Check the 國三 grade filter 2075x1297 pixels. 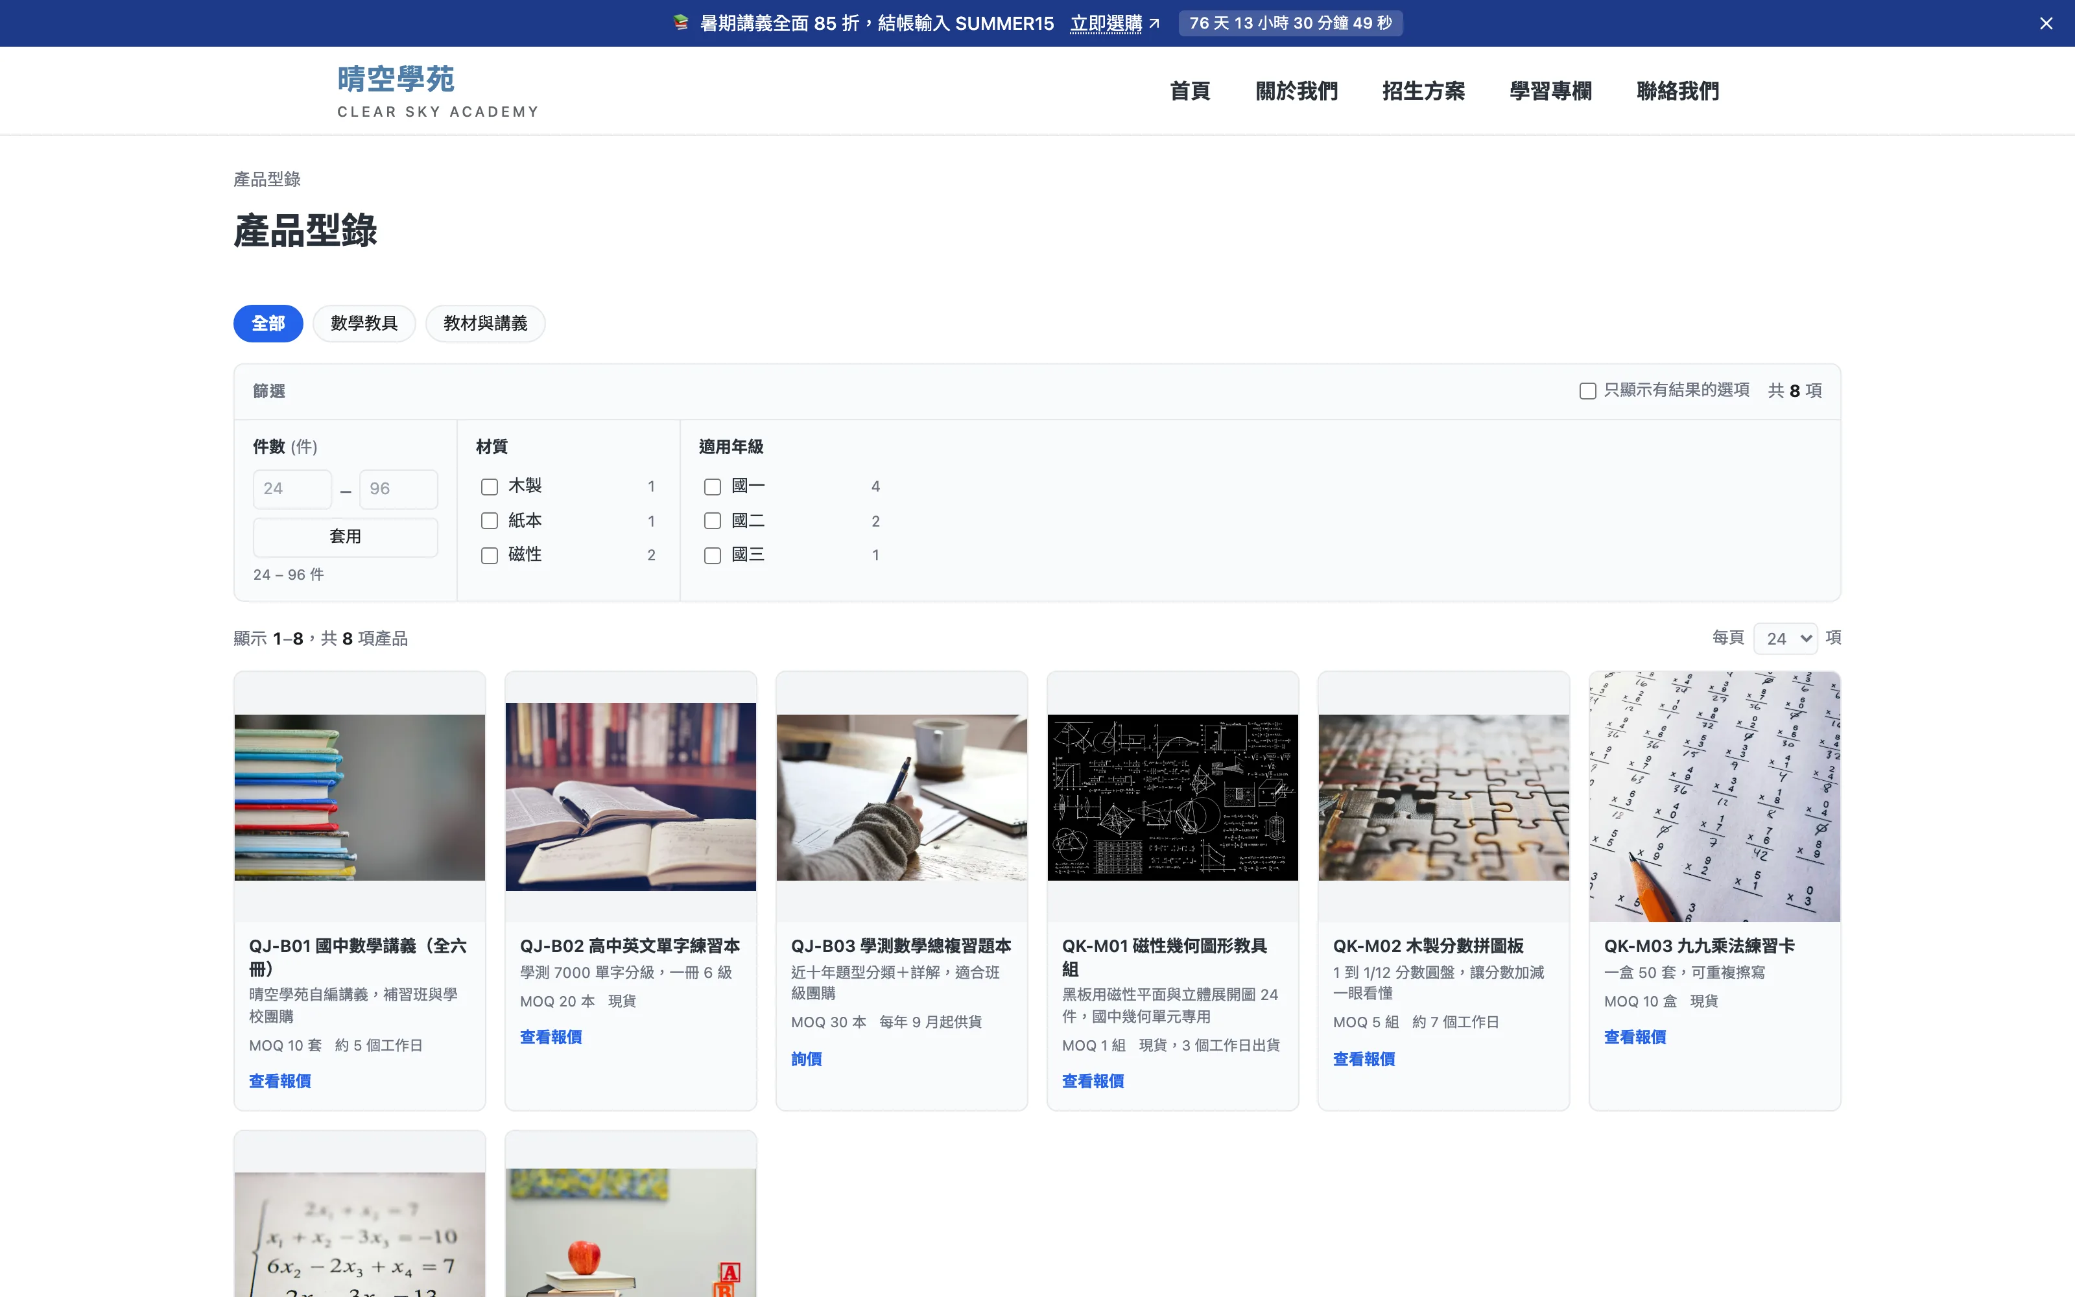point(713,556)
